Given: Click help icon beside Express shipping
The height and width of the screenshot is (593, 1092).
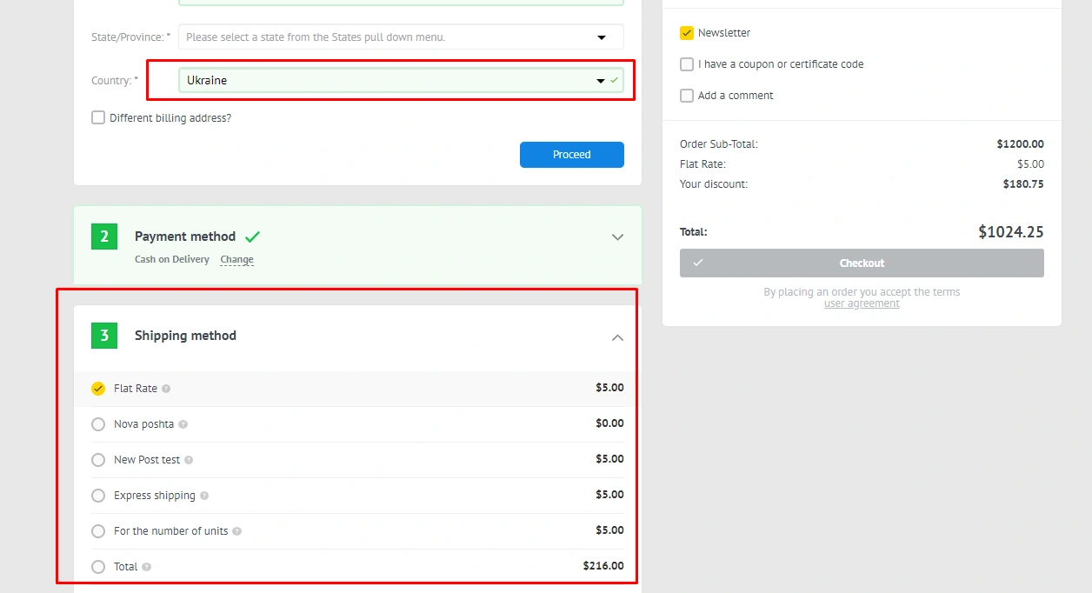Looking at the screenshot, I should [x=204, y=496].
